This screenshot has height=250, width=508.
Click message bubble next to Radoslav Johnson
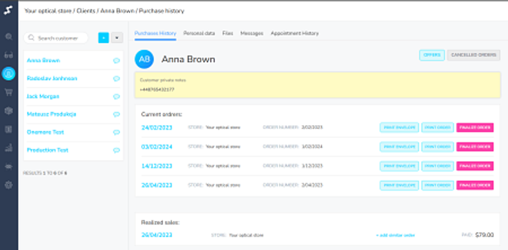point(116,79)
